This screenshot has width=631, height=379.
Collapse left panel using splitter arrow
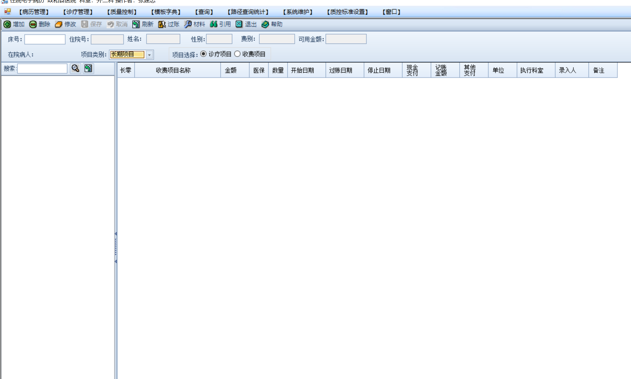[x=116, y=234]
